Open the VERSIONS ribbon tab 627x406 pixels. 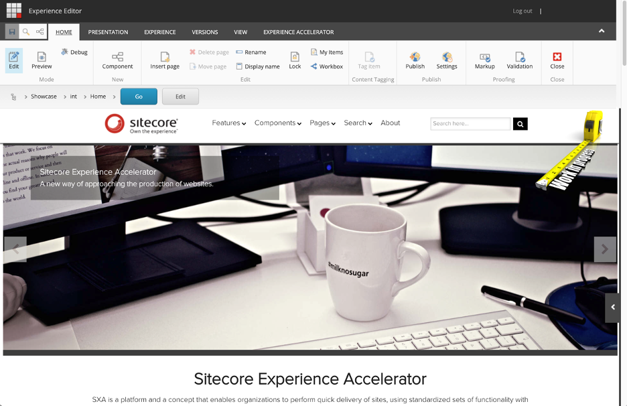point(204,31)
